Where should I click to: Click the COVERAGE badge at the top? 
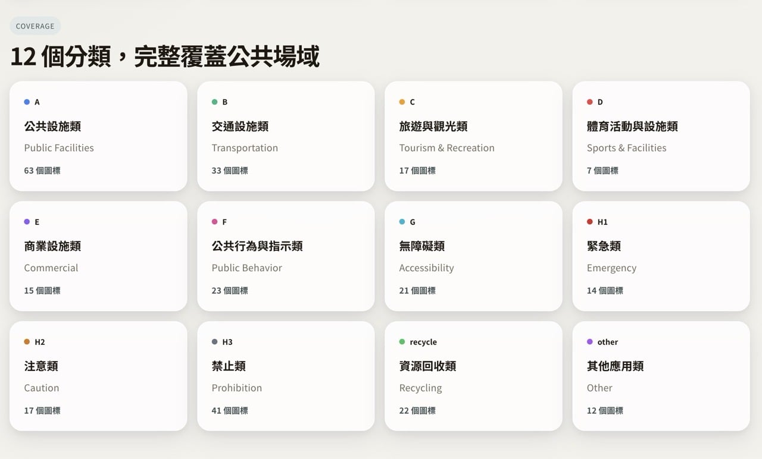(x=35, y=26)
